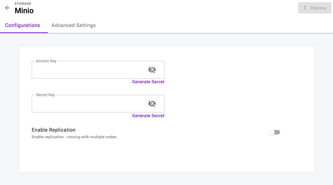333x185 pixels.
Task: Turn on the Enable Replication switch
Action: click(274, 132)
